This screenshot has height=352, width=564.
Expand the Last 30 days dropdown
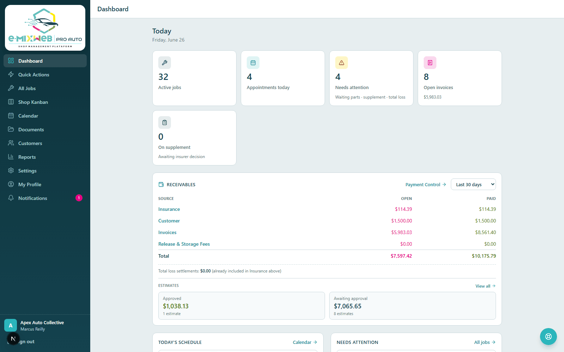coord(473,184)
